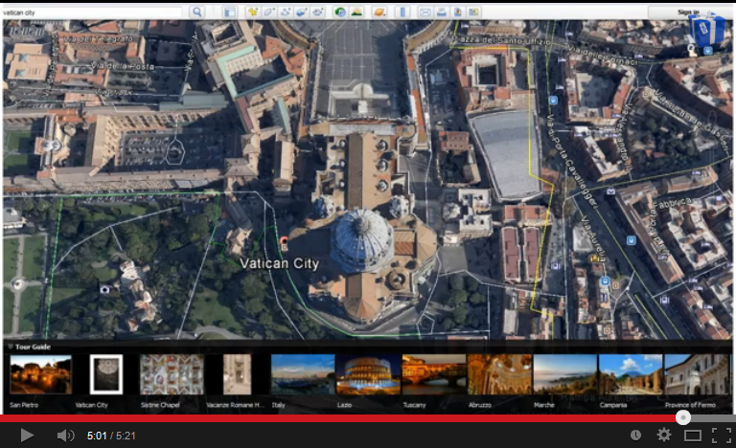736x448 pixels.
Task: Click the search magnifier button
Action: point(197,12)
